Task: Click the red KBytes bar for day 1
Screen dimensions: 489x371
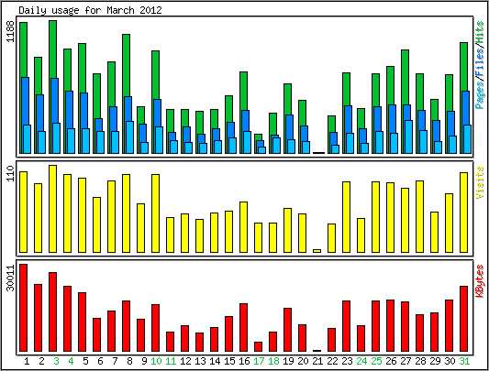Action: click(23, 308)
